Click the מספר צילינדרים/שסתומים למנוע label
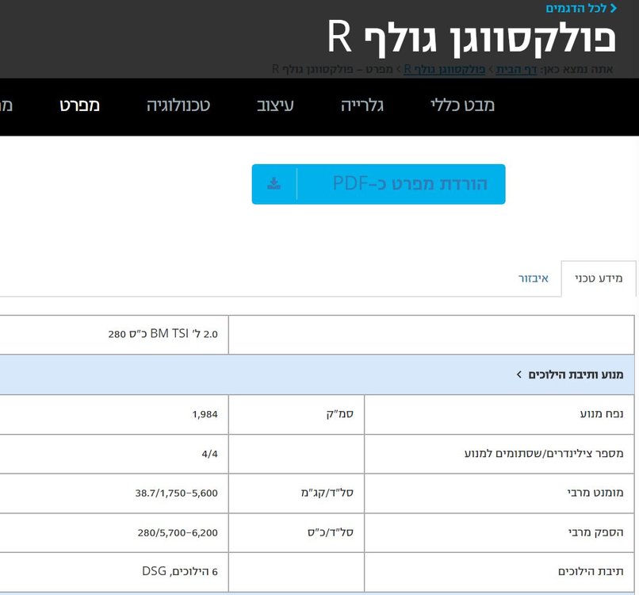This screenshot has height=595, width=639. point(544,454)
